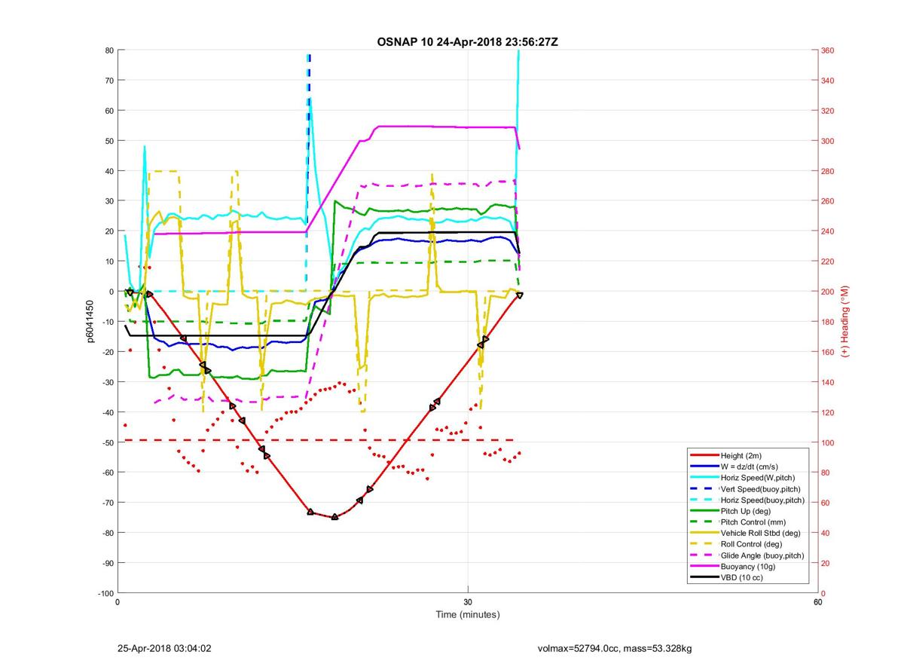Click the "100" tick on the heading axis
The image size is (904, 667).
(x=829, y=442)
